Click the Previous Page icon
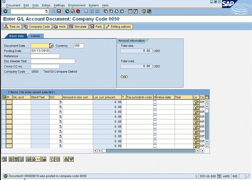The width and height of the screenshot is (252, 180). point(111,11)
